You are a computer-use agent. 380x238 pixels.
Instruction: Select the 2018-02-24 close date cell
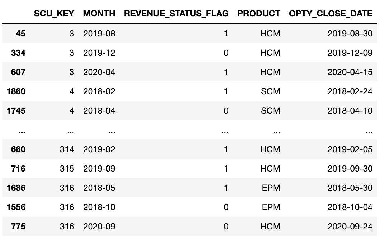tap(350, 91)
